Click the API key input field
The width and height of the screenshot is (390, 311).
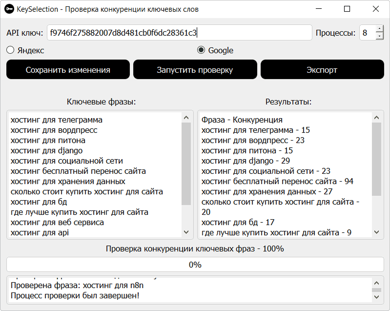[179, 33]
